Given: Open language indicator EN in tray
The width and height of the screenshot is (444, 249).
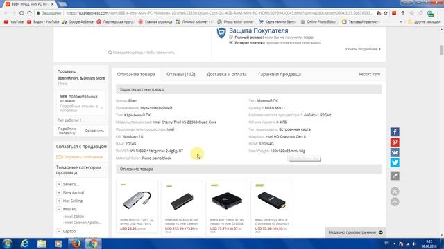Looking at the screenshot, I should 386,243.
